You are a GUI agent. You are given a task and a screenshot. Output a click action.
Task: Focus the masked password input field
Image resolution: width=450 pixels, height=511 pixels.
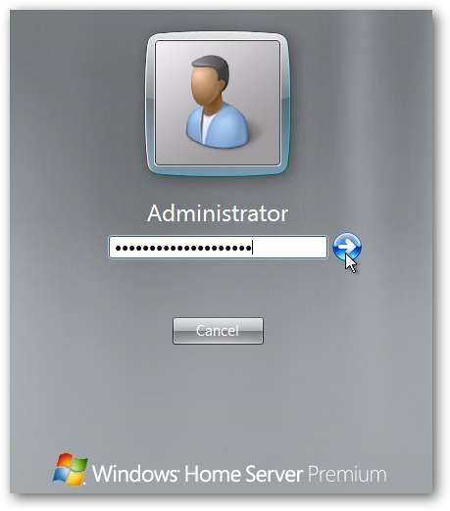pyautogui.click(x=218, y=247)
